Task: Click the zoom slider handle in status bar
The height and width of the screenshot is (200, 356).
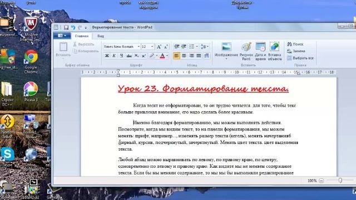Action: click(340, 181)
